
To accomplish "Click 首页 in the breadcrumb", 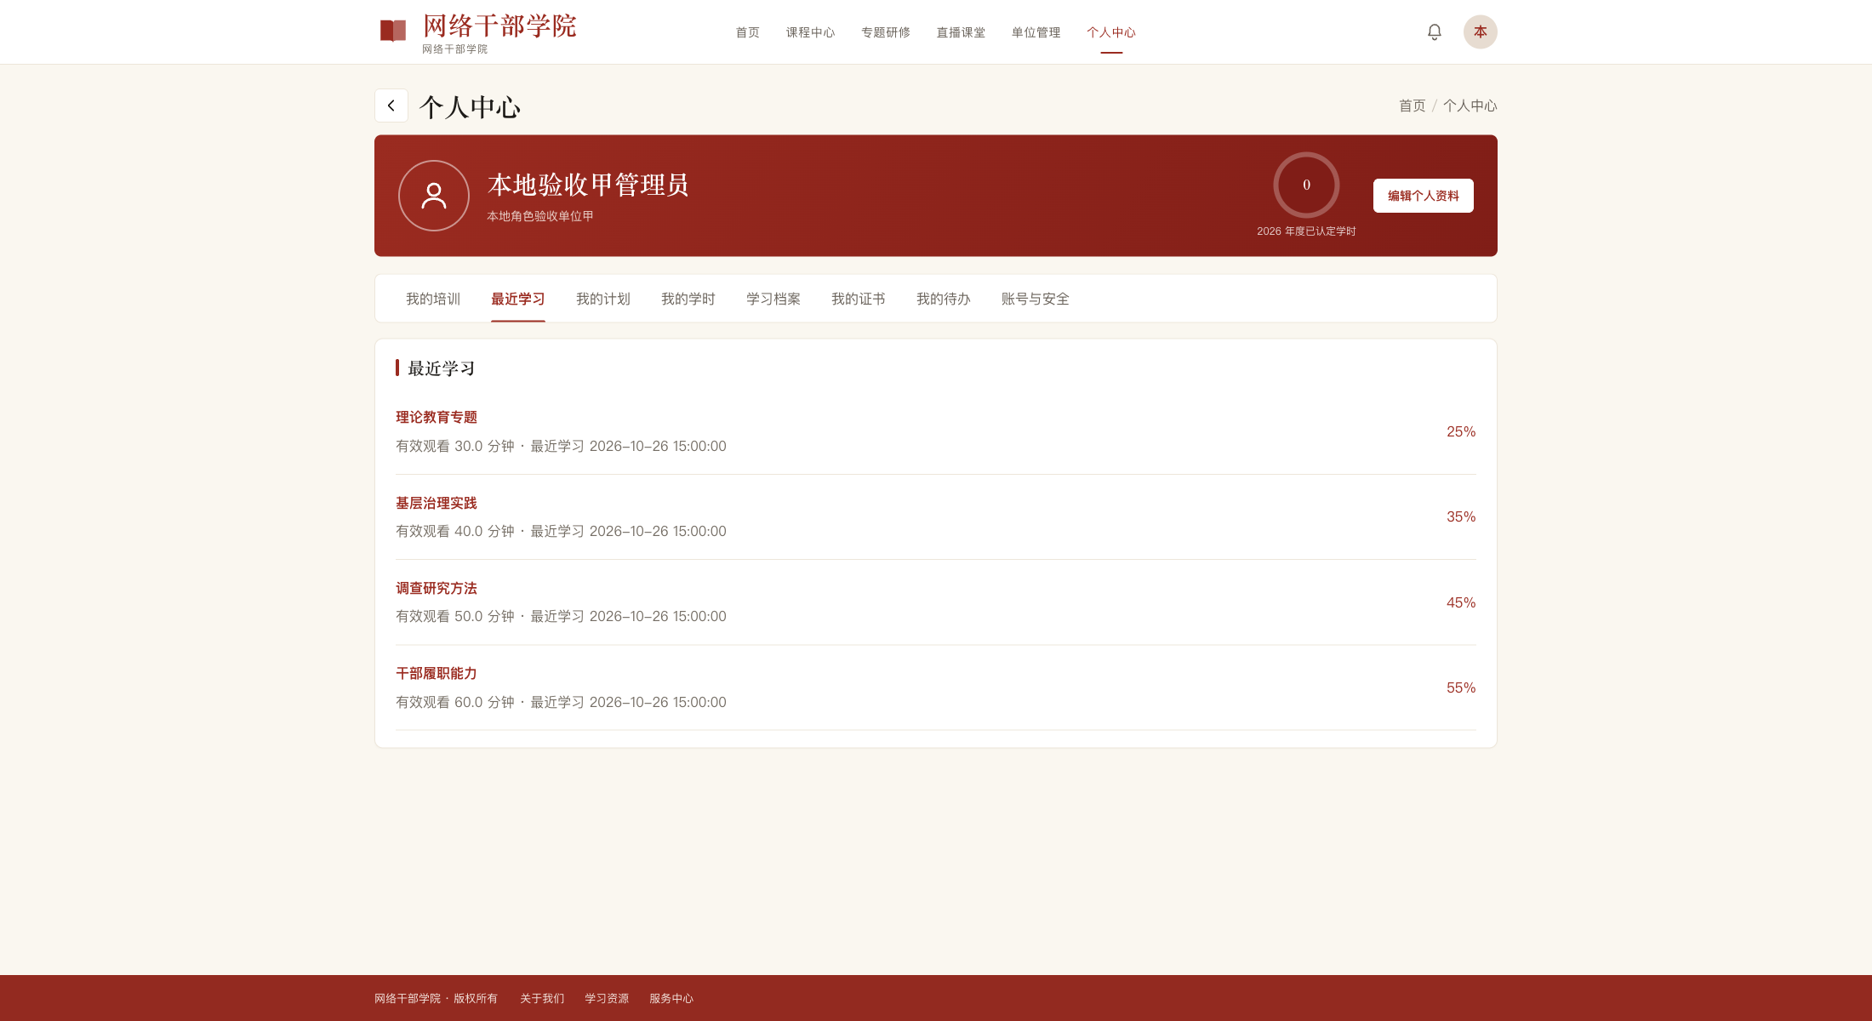I will click(1413, 106).
